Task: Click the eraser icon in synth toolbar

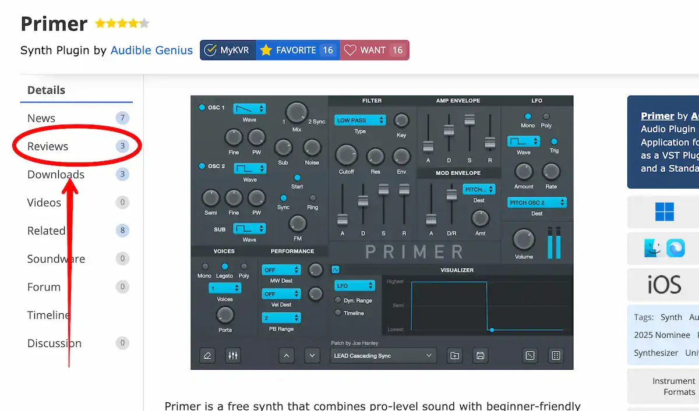Action: (x=207, y=355)
